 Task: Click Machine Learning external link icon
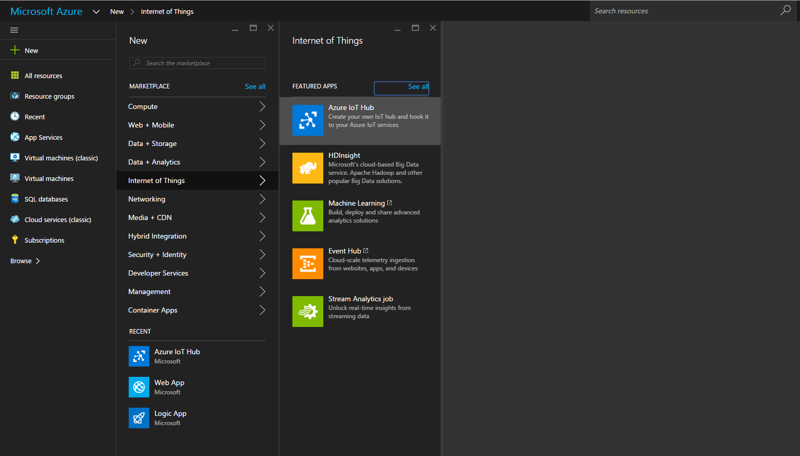(389, 203)
